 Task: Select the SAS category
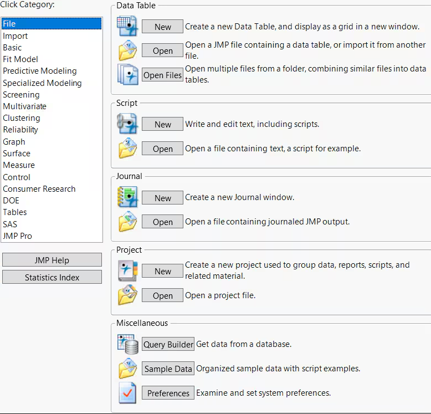coord(52,224)
